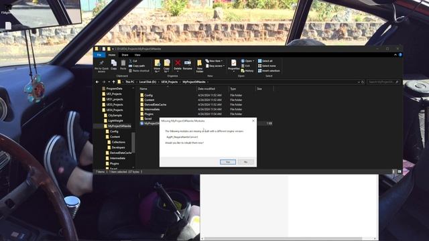Select the Intermediate folder in file list
This screenshot has width=429, height=241.
tap(152, 109)
